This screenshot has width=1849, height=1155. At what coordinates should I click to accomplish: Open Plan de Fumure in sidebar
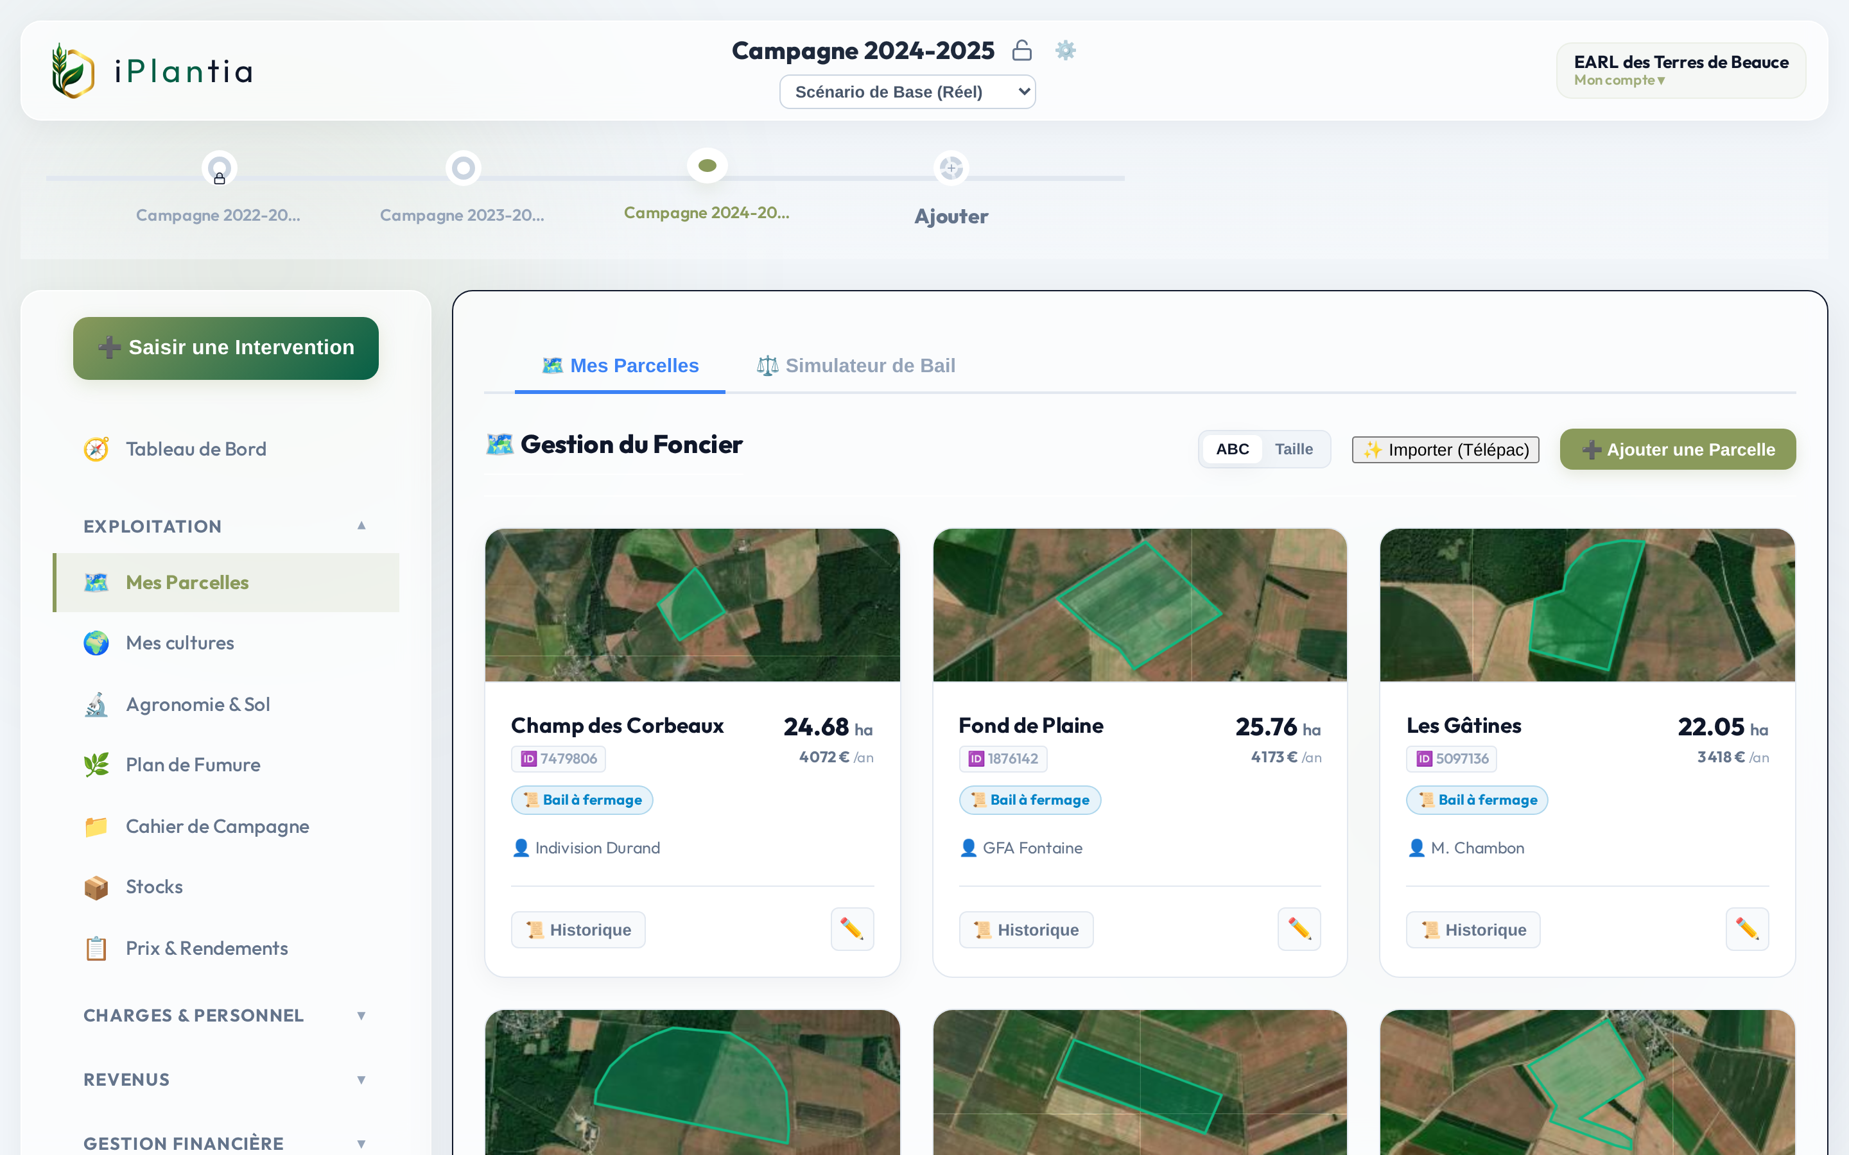coord(226,765)
